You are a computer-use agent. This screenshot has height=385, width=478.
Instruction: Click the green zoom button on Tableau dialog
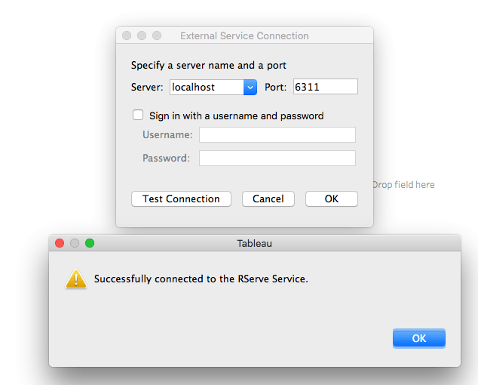(90, 243)
